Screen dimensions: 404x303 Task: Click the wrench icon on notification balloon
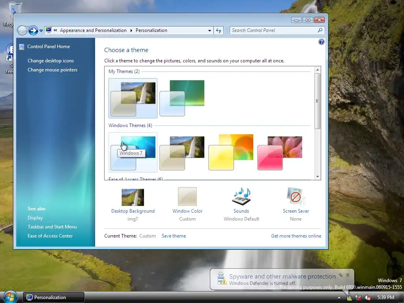[x=340, y=275]
